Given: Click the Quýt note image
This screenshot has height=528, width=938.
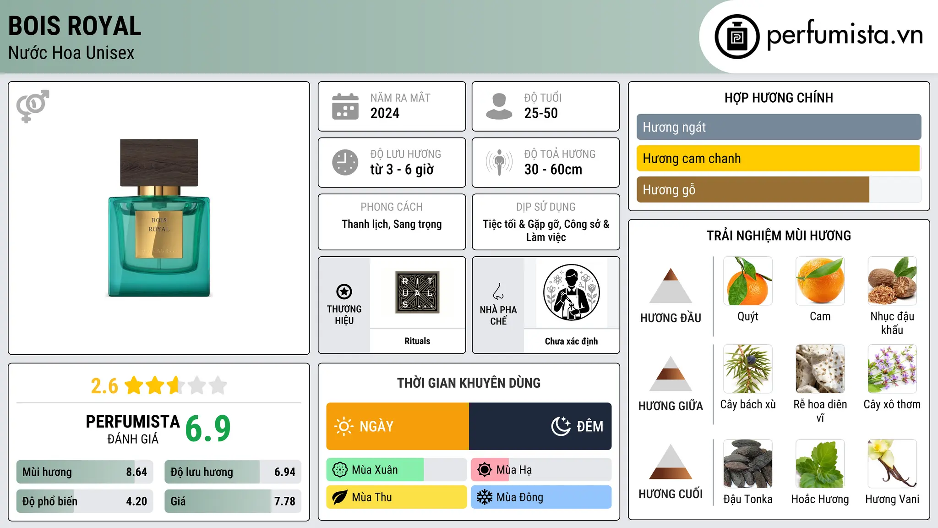Looking at the screenshot, I should tap(748, 281).
